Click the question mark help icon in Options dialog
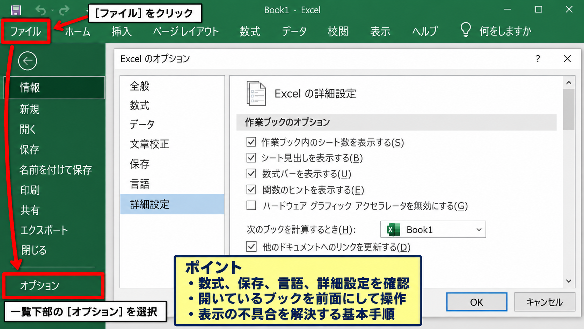The width and height of the screenshot is (584, 329). point(538,59)
